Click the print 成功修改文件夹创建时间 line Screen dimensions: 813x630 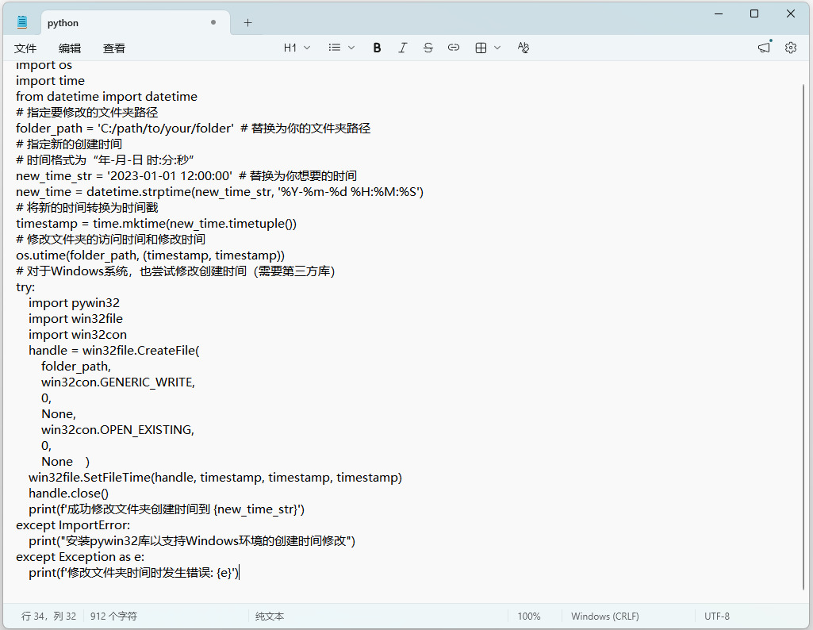click(167, 509)
